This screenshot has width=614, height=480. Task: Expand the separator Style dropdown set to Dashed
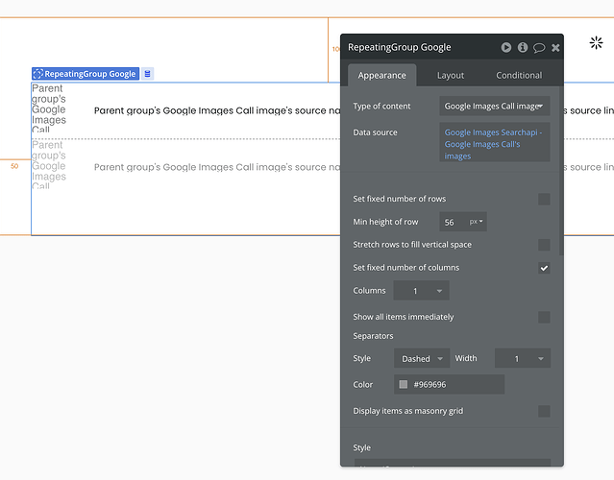click(422, 359)
